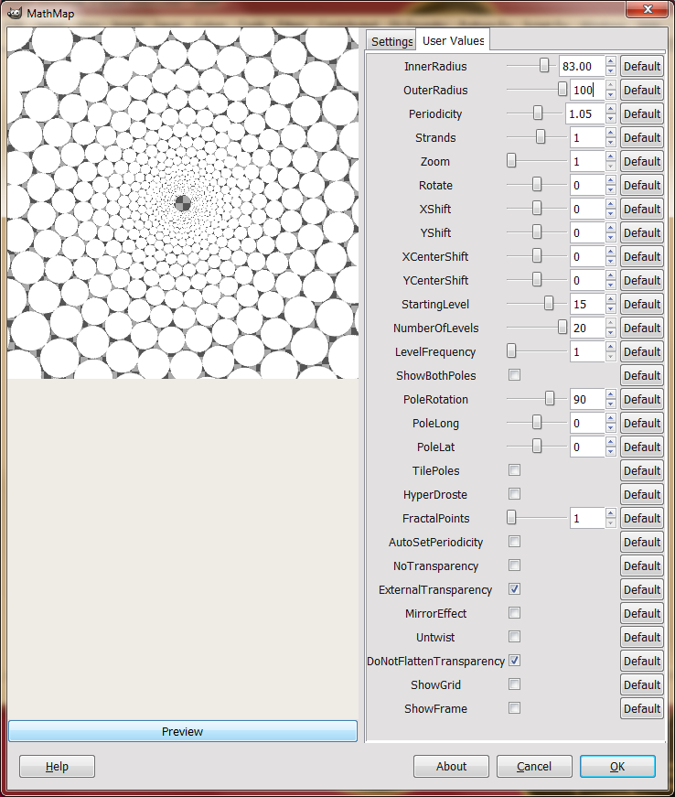Click the NumberOfLevels slider handle
The width and height of the screenshot is (675, 797).
point(562,327)
